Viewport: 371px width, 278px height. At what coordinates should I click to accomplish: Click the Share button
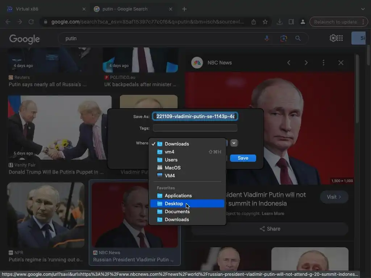(x=270, y=229)
